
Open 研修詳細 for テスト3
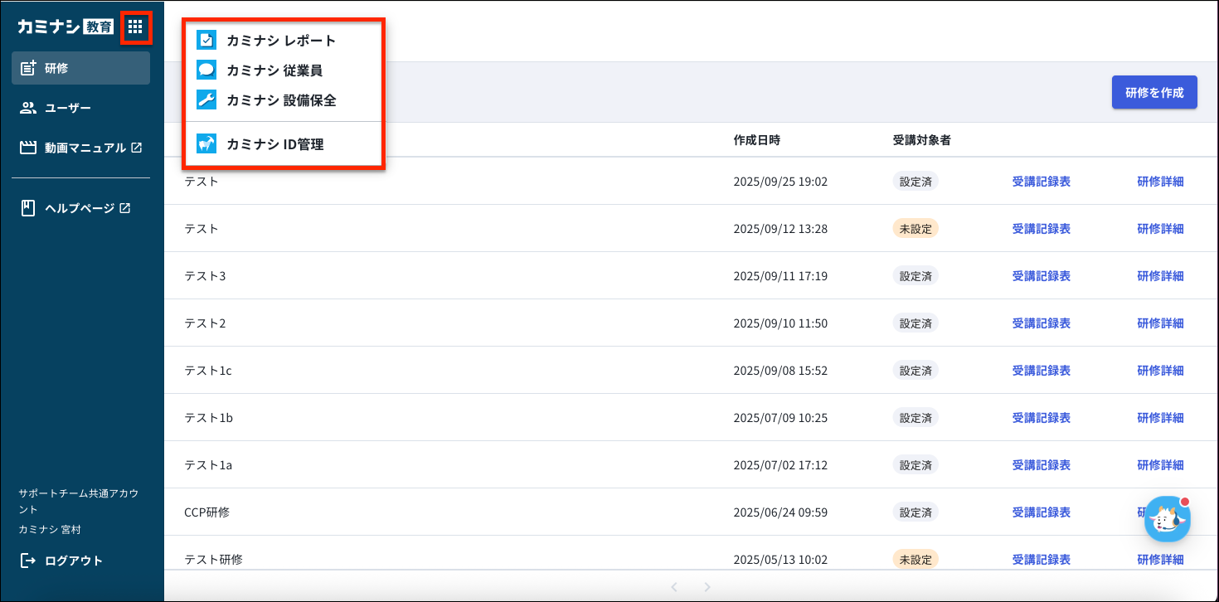pos(1160,275)
